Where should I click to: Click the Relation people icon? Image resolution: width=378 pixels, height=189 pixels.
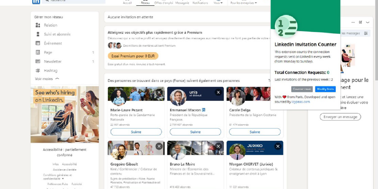coord(38,25)
